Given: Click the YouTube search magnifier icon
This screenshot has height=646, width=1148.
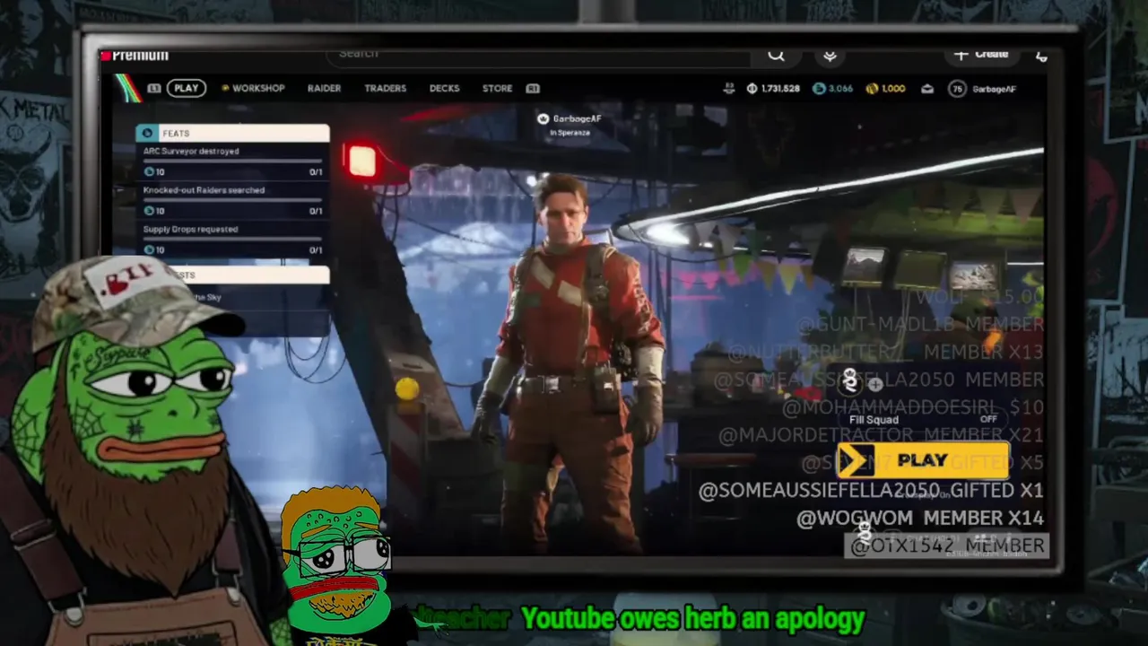Looking at the screenshot, I should 776,56.
